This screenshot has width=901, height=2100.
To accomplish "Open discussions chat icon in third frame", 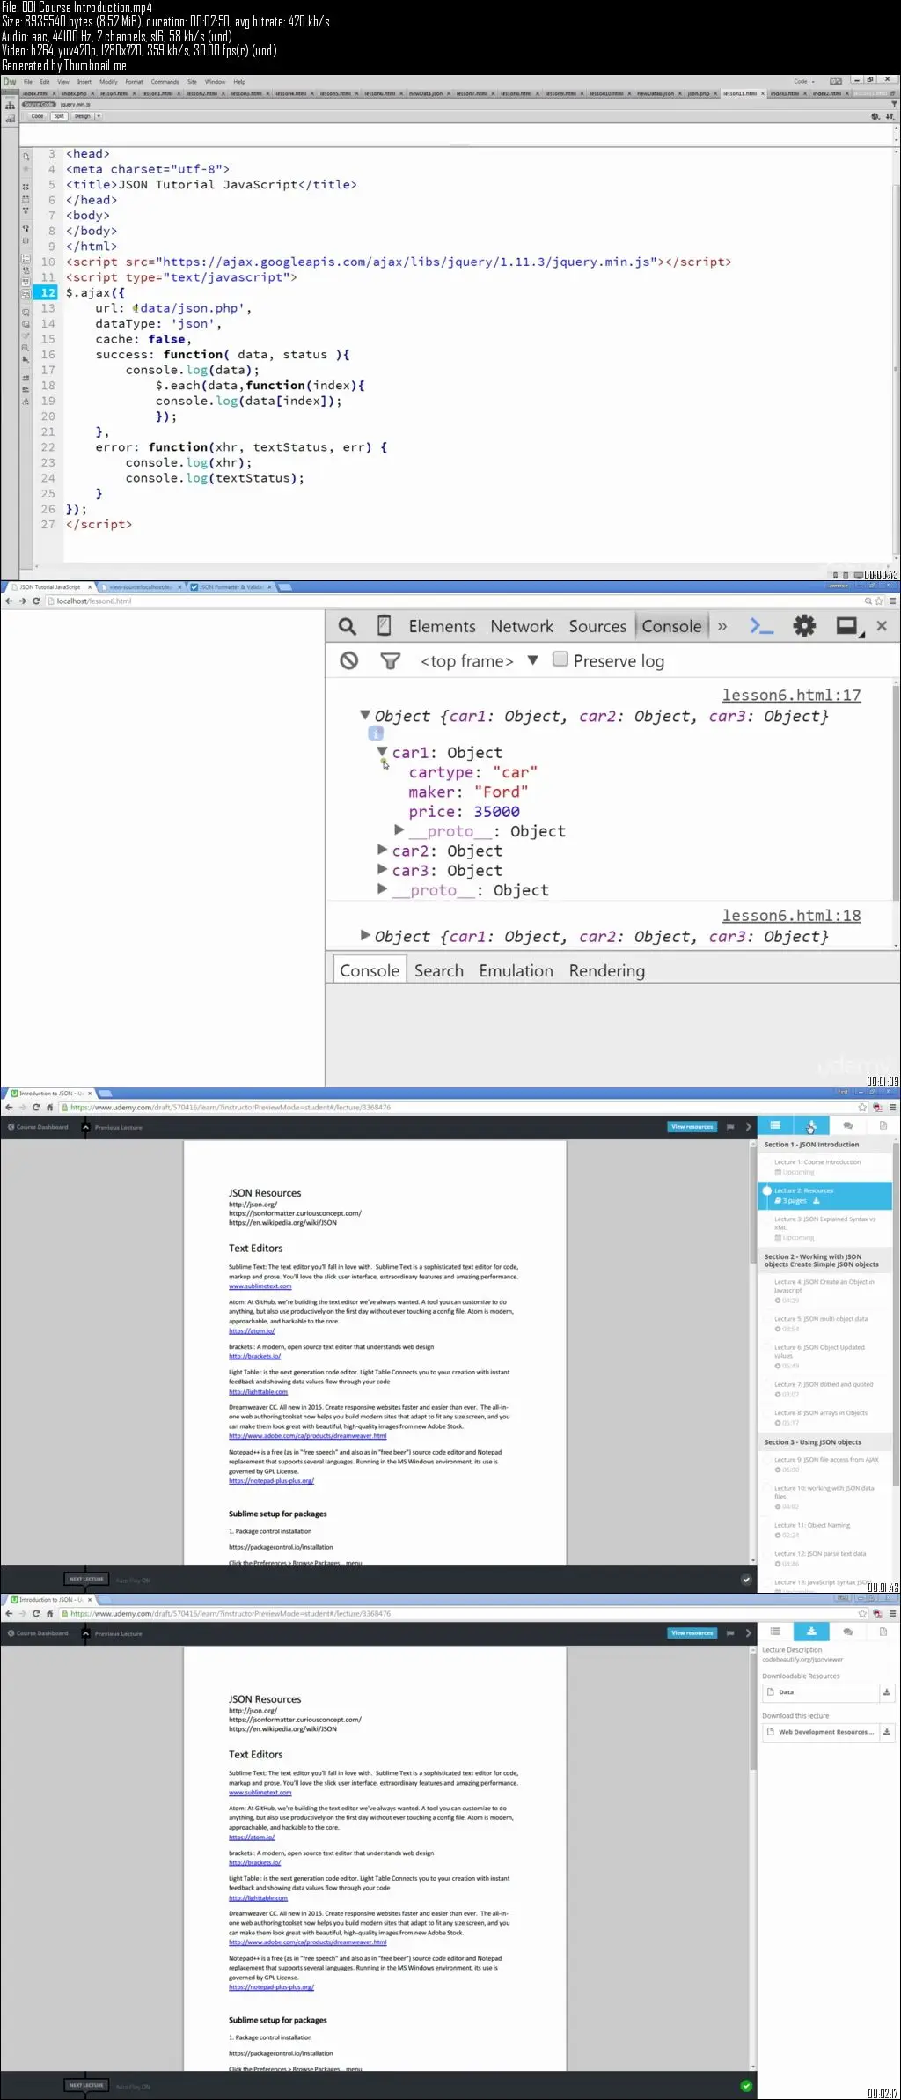I will tap(847, 1125).
